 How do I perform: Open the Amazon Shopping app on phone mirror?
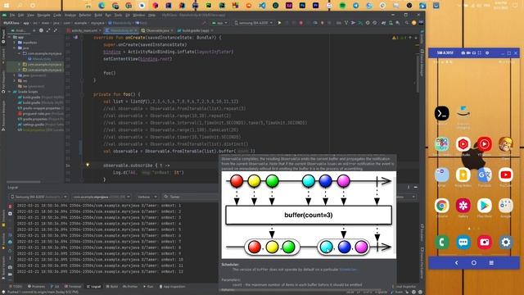pos(463,113)
